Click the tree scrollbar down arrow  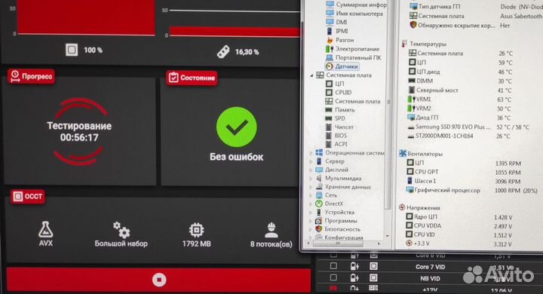pos(388,236)
